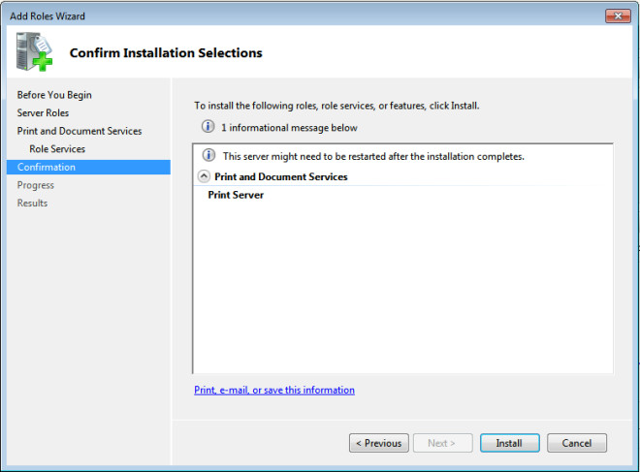Screen dimensions: 640x472
Task: Click the 'Confirm Installation Selections' heading
Action: [x=166, y=53]
